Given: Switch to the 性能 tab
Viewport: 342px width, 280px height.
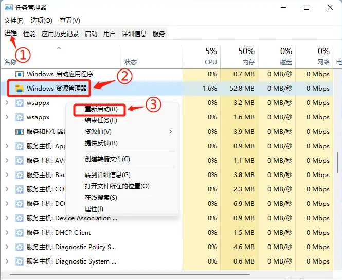Looking at the screenshot, I should [x=29, y=34].
